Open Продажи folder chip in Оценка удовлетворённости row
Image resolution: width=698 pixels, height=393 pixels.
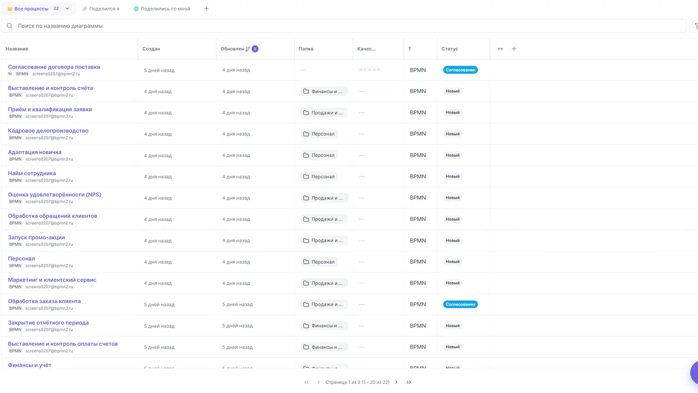tap(324, 198)
